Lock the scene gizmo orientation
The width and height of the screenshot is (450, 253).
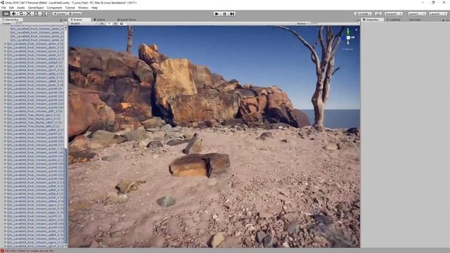point(356,30)
